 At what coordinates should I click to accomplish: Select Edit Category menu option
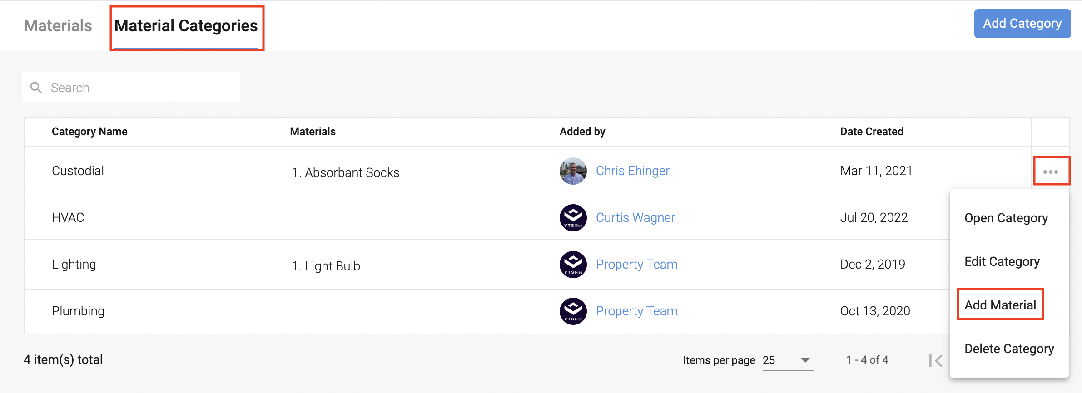pyautogui.click(x=1002, y=262)
